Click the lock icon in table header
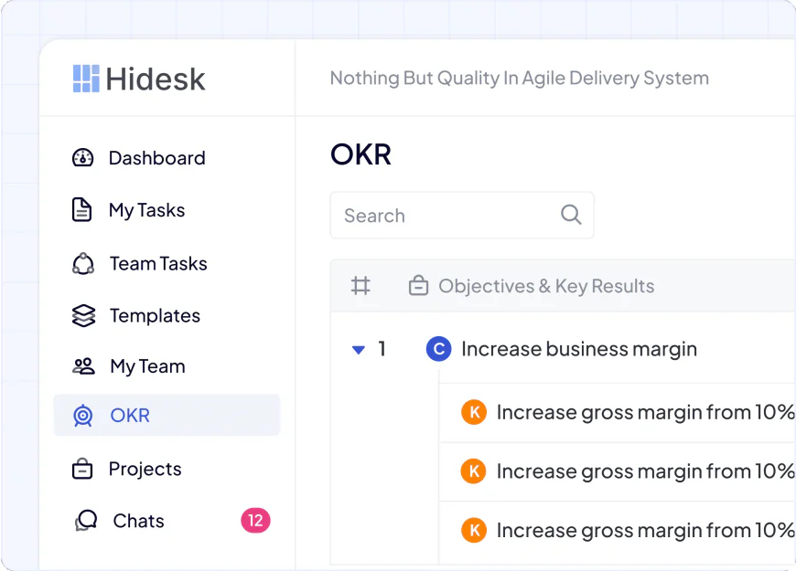The image size is (796, 571). point(418,285)
